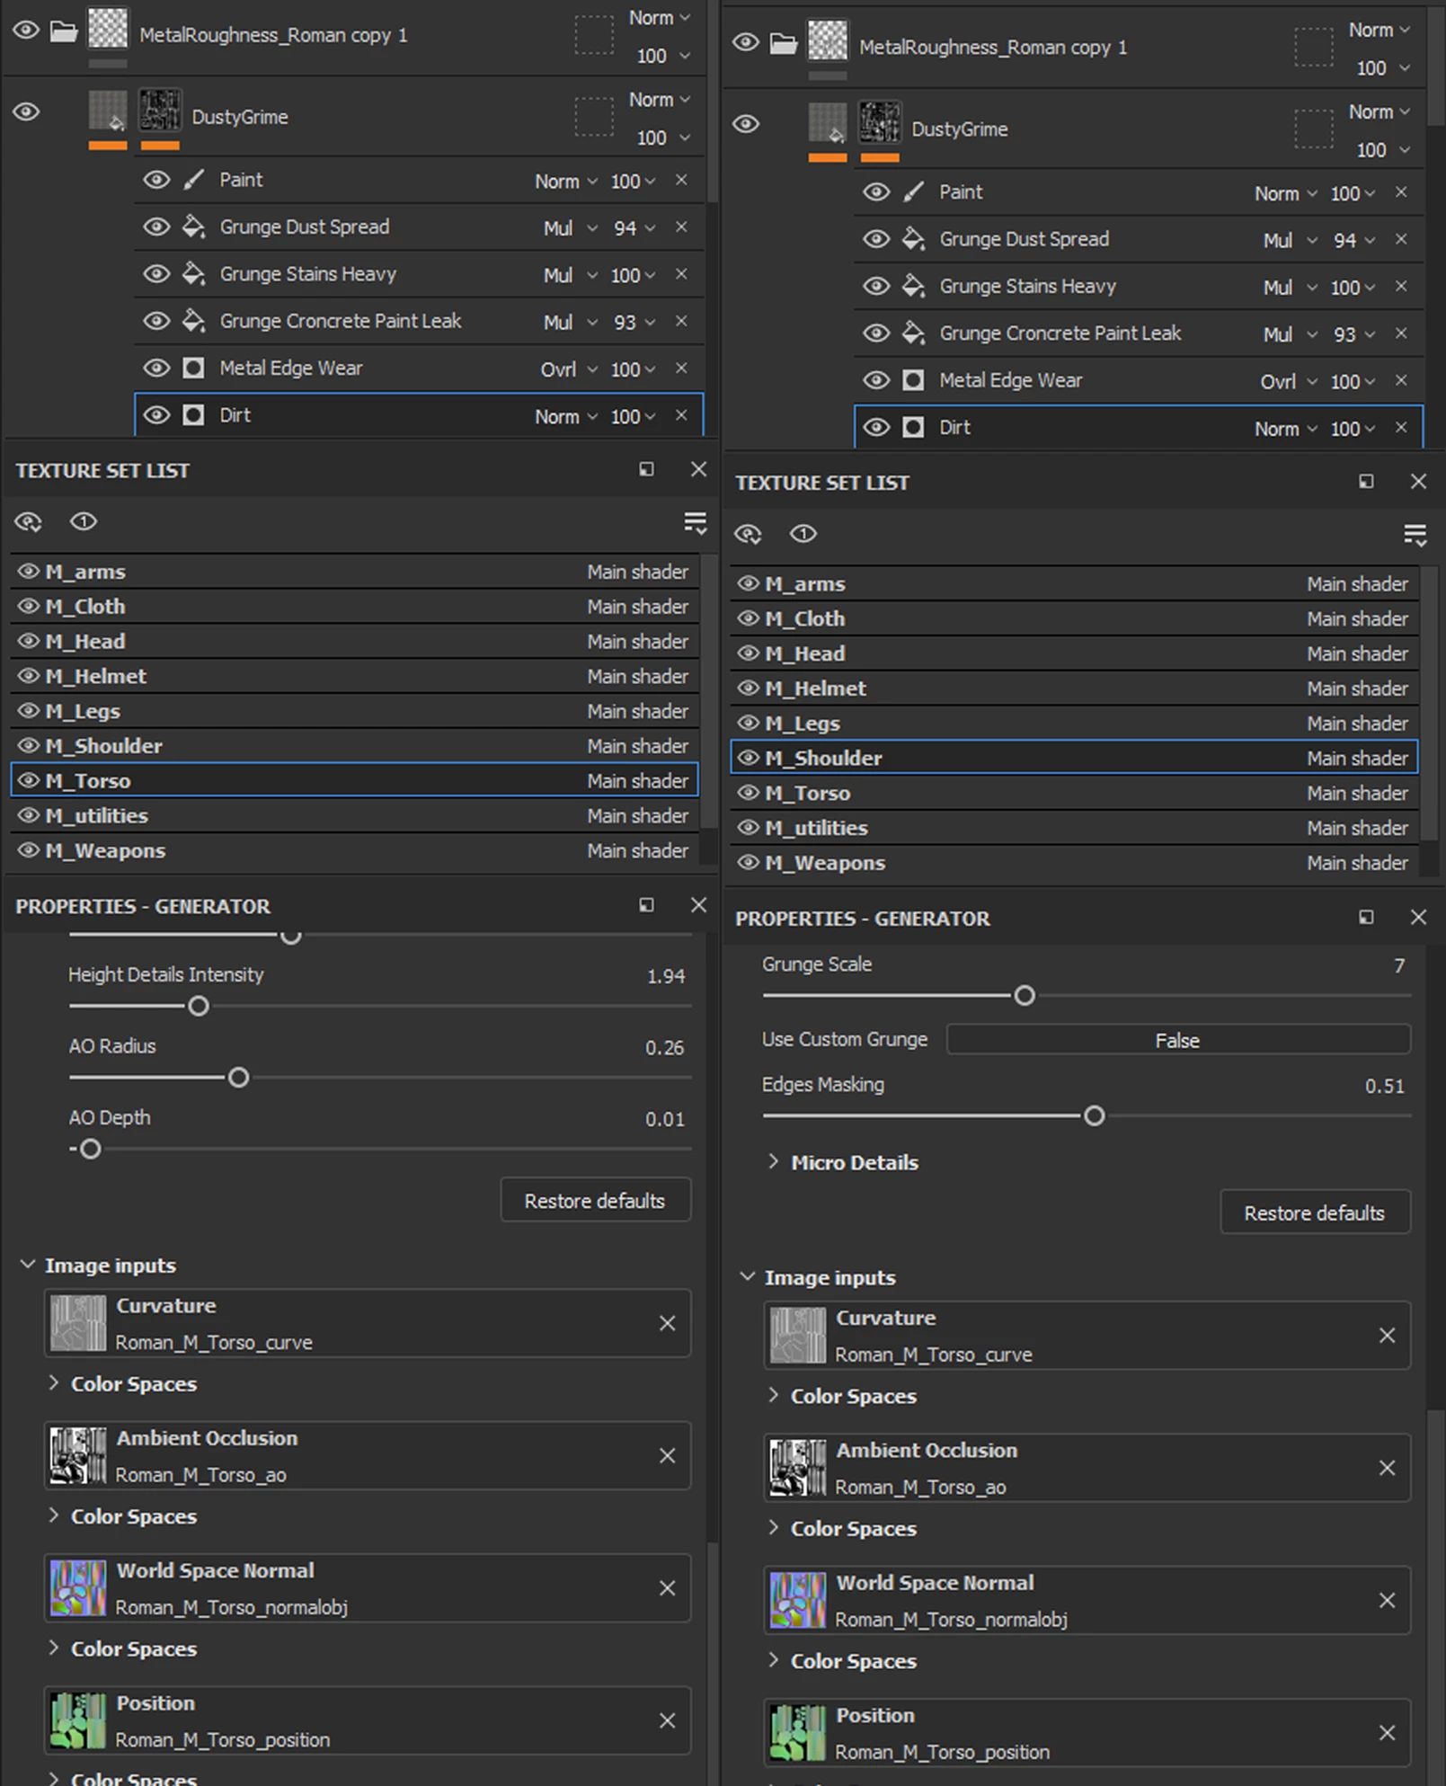
Task: Toggle left Metal Edge Wear visibility
Action: [x=156, y=368]
